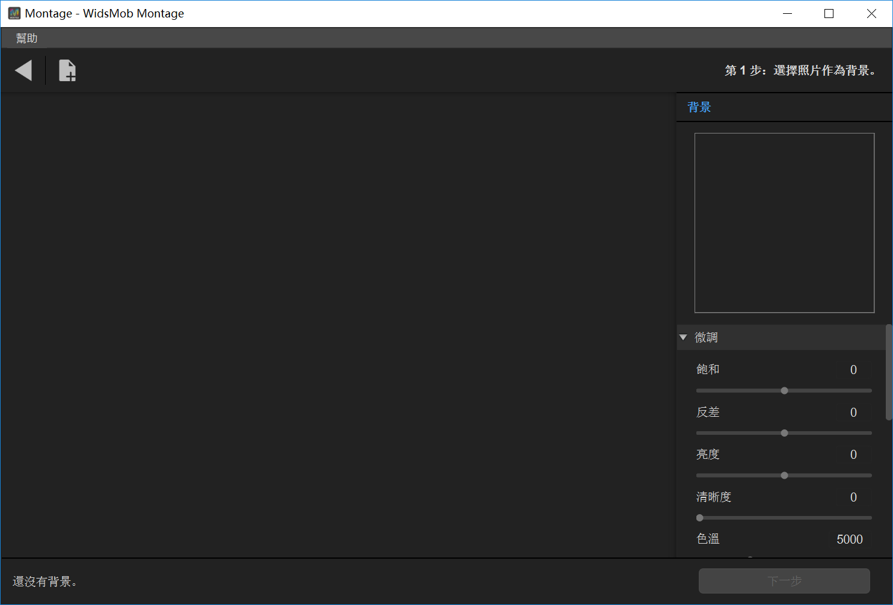Click the 清晰度 label
This screenshot has width=893, height=605.
coord(714,497)
